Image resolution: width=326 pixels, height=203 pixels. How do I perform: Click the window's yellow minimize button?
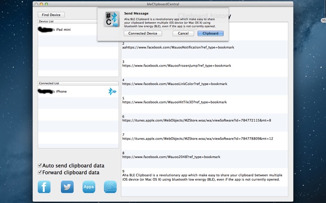pyautogui.click(x=41, y=4)
